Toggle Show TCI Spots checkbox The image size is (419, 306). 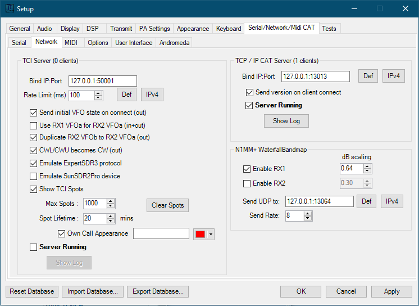pos(33,189)
